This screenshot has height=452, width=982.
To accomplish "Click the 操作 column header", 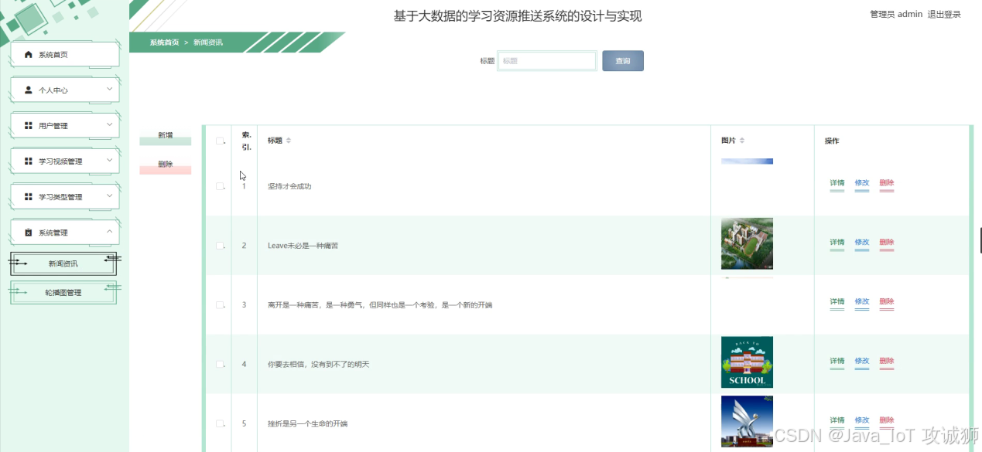I will click(832, 141).
